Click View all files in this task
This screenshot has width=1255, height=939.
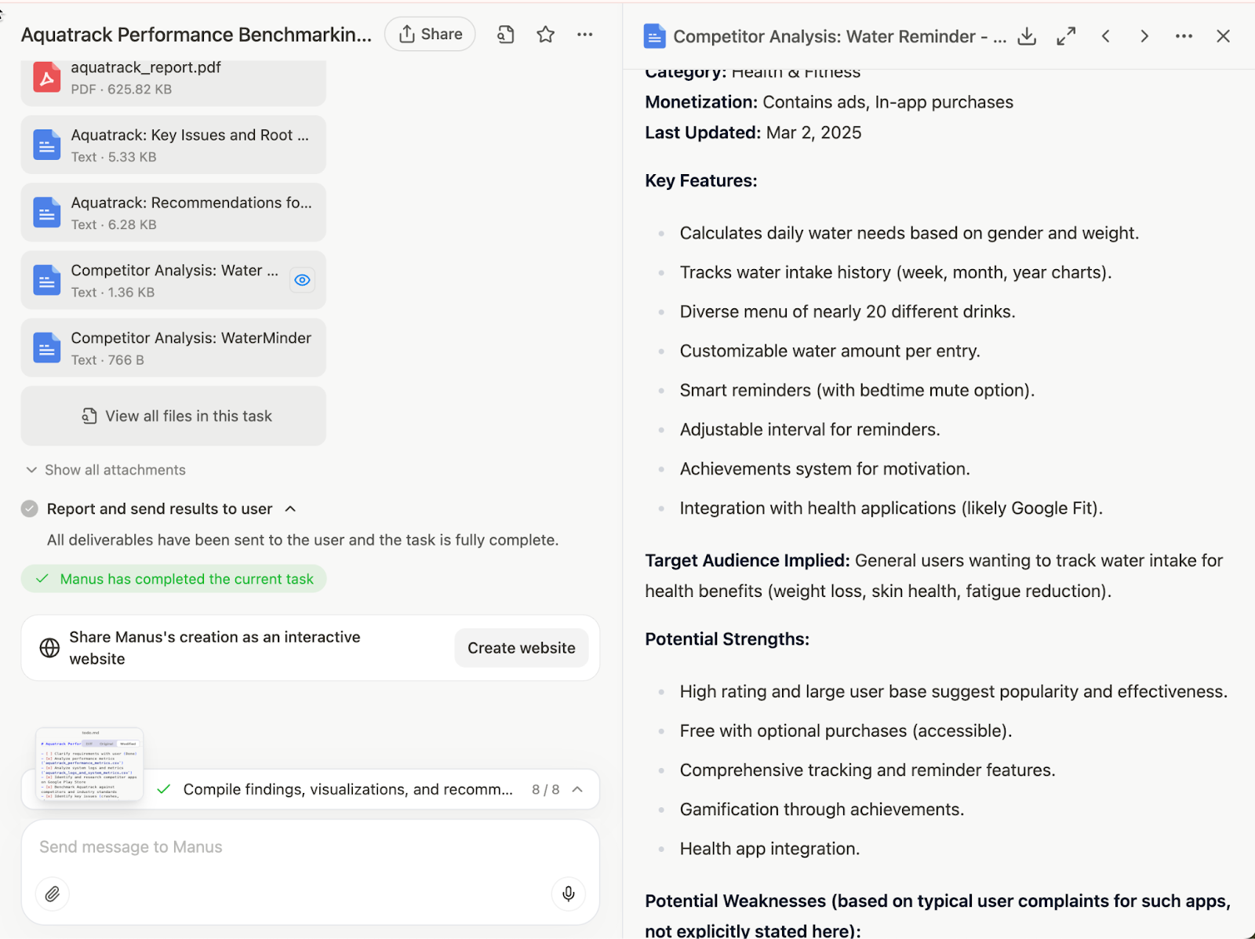[x=173, y=416]
